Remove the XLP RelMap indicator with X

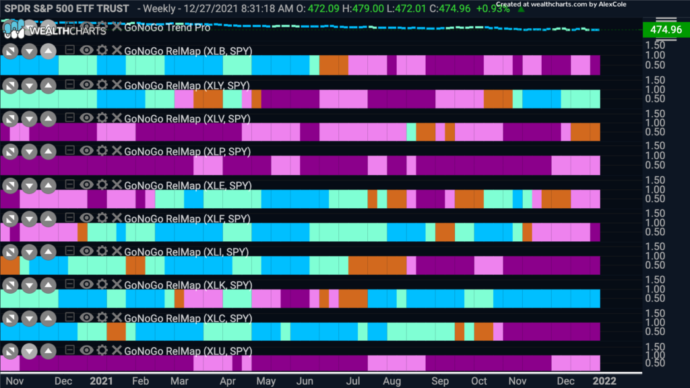coord(117,150)
